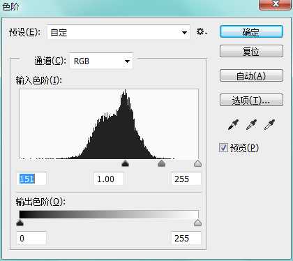Click the 预设(E): label
This screenshot has width=293, height=261.
pyautogui.click(x=25, y=32)
